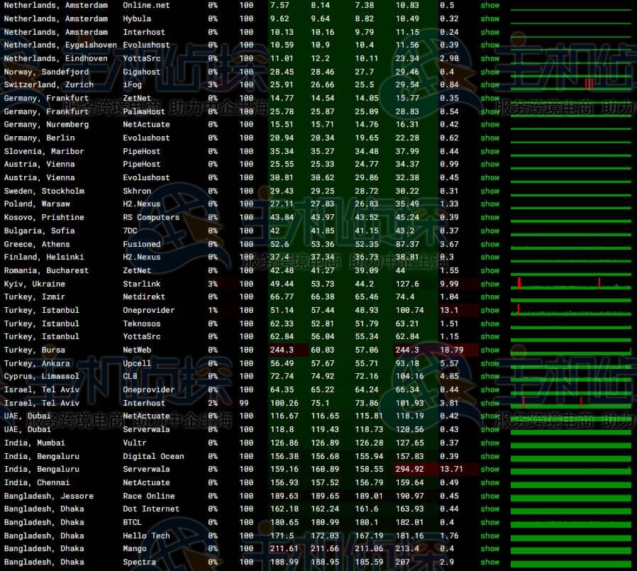
Task: Click 'show' for Warsaw H2.Nexus row
Action: 490,204
